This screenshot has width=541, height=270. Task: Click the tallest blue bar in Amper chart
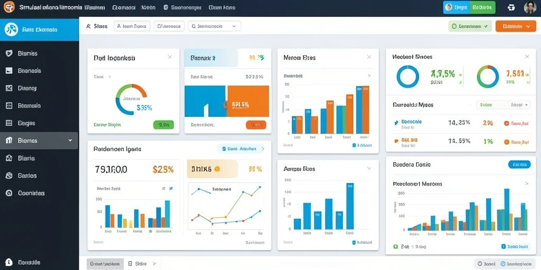(350, 206)
